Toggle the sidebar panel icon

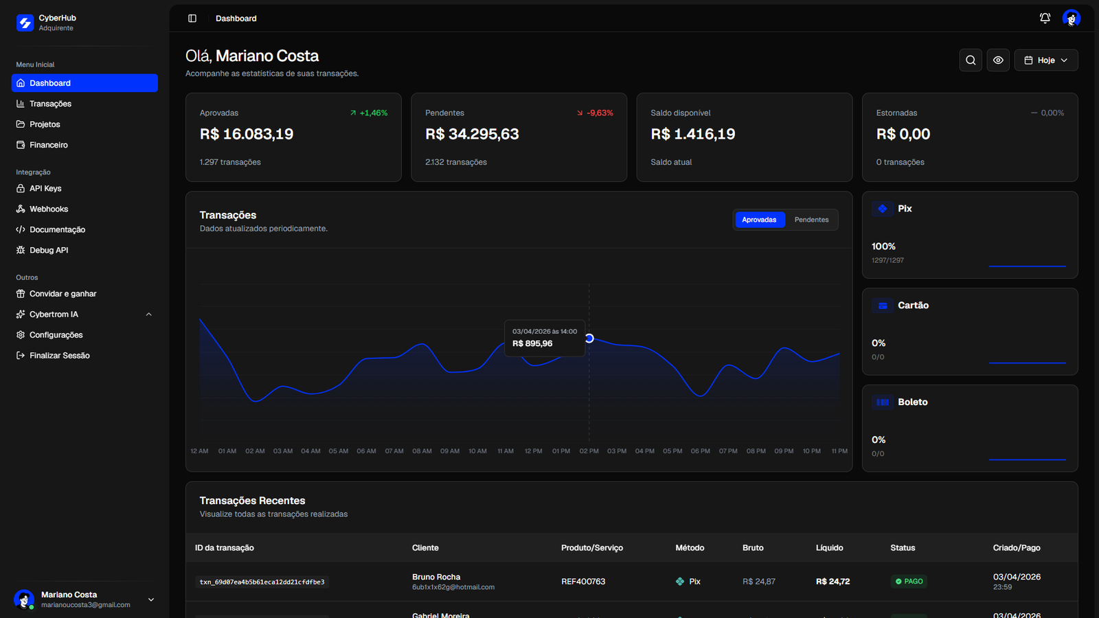pos(192,19)
